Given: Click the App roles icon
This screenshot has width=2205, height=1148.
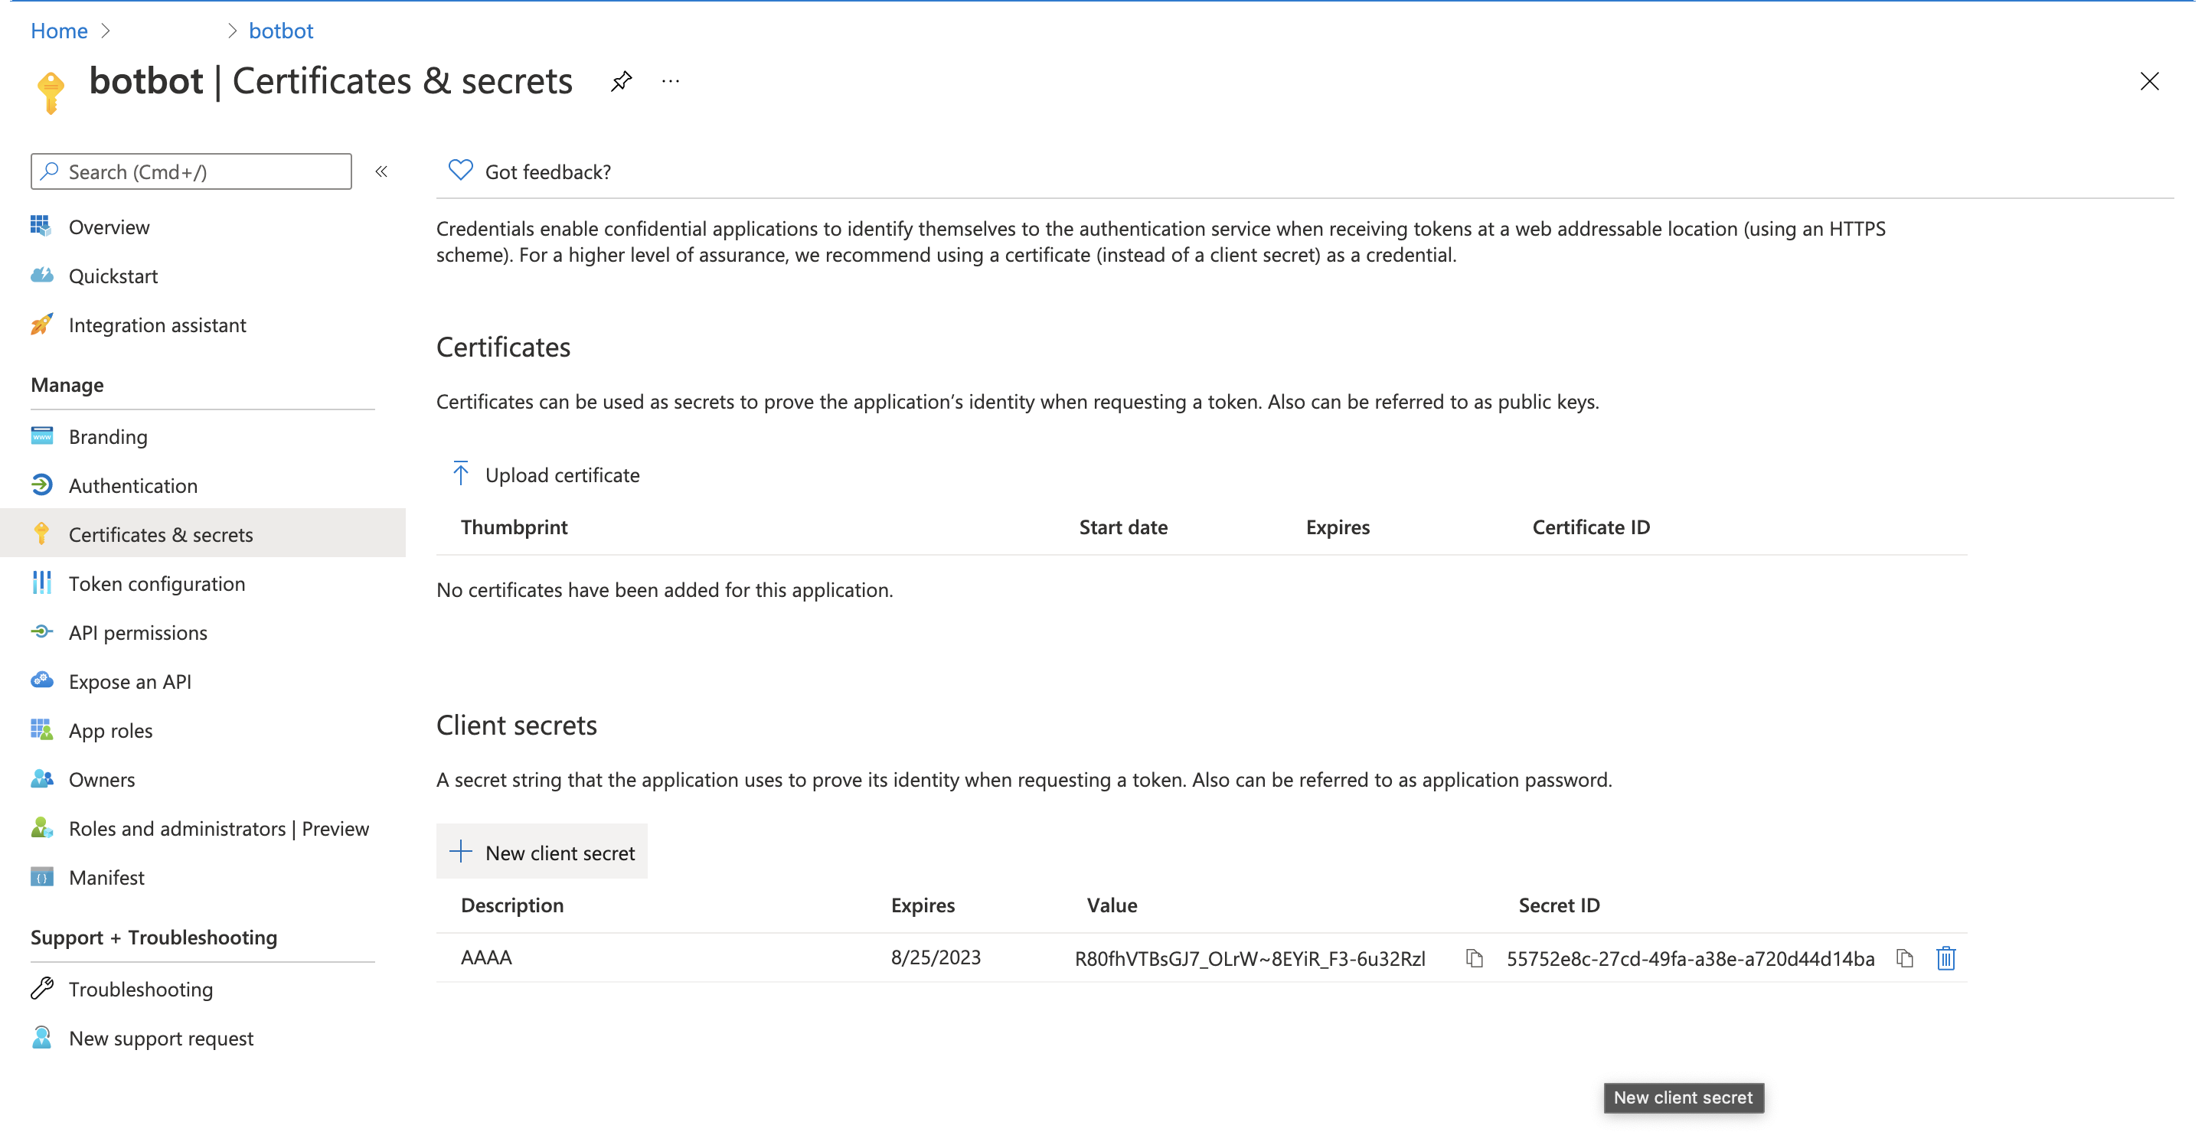Looking at the screenshot, I should pyautogui.click(x=41, y=729).
